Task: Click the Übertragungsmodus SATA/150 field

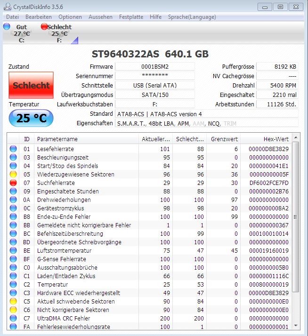Action: [x=155, y=95]
